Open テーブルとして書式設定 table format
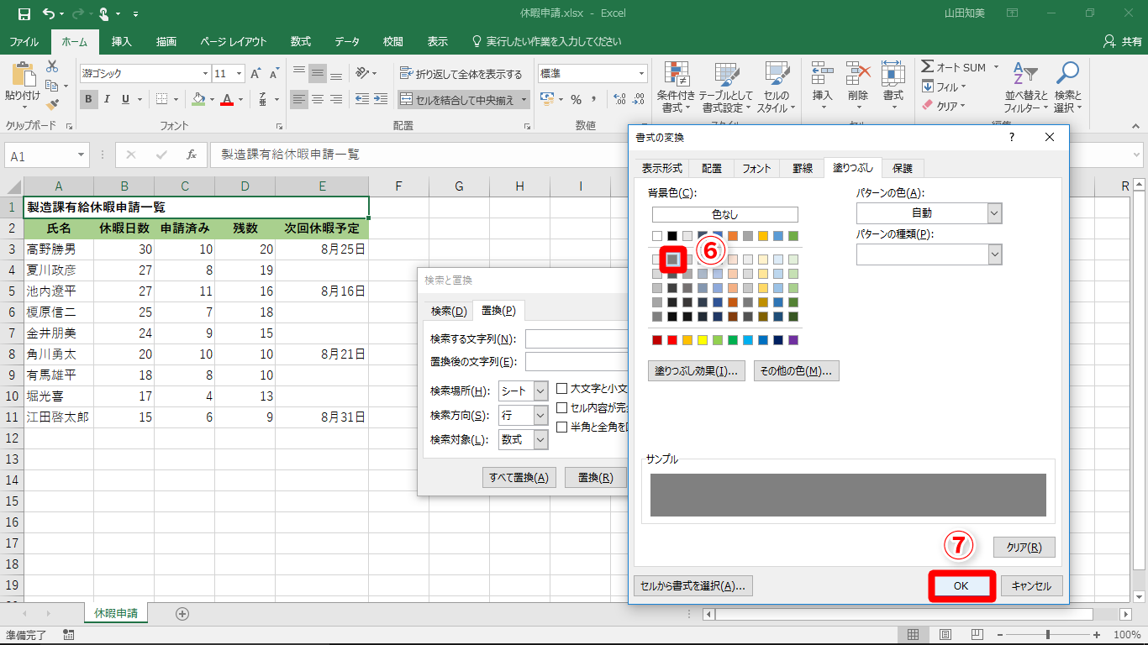Image resolution: width=1148 pixels, height=645 pixels. [726, 87]
